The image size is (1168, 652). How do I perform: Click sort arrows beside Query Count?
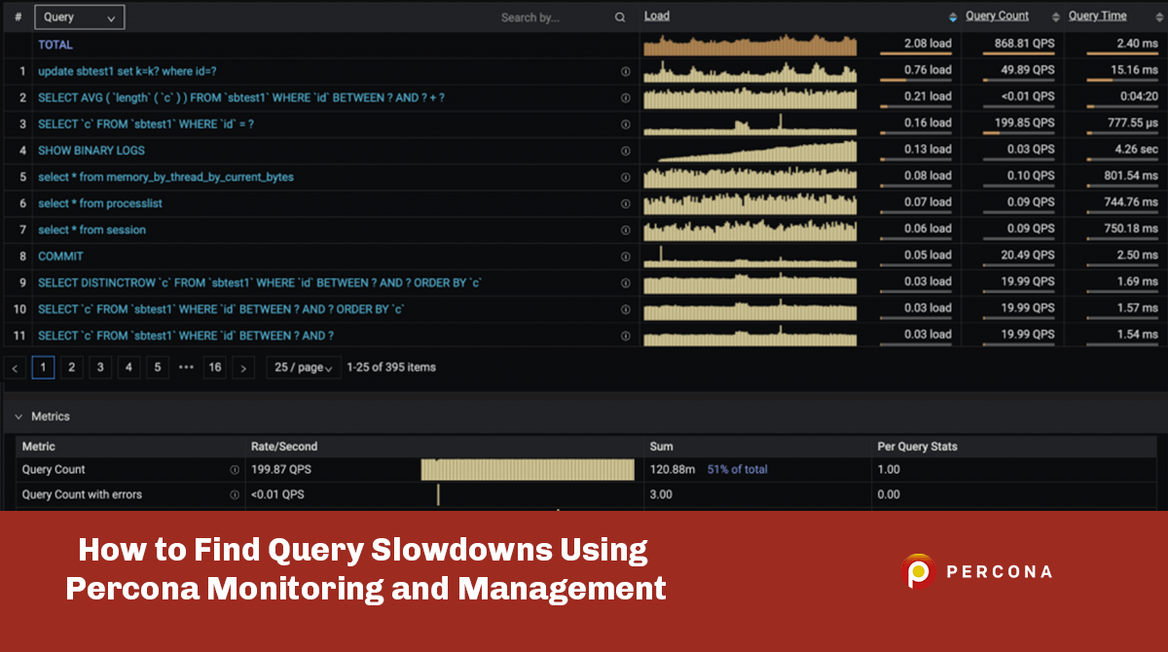1056,17
